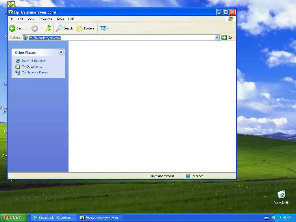This screenshot has width=296, height=222.
Task: Open the Help menu
Action: click(71, 19)
